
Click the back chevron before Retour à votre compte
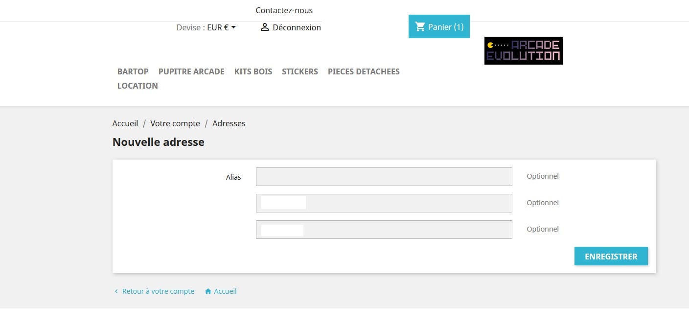point(116,291)
